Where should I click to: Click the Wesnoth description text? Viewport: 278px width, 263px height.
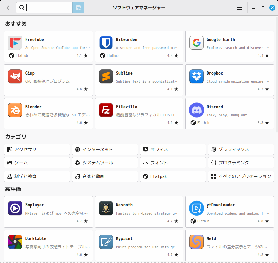coord(147,213)
